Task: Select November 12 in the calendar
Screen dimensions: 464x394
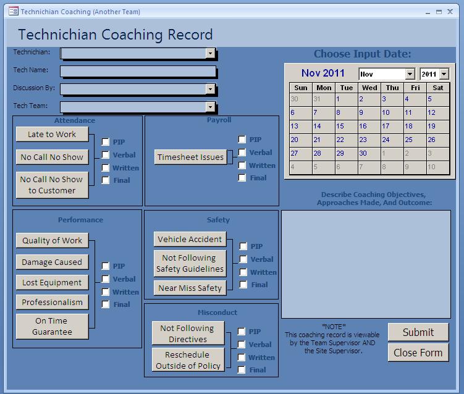Action: 438,113
